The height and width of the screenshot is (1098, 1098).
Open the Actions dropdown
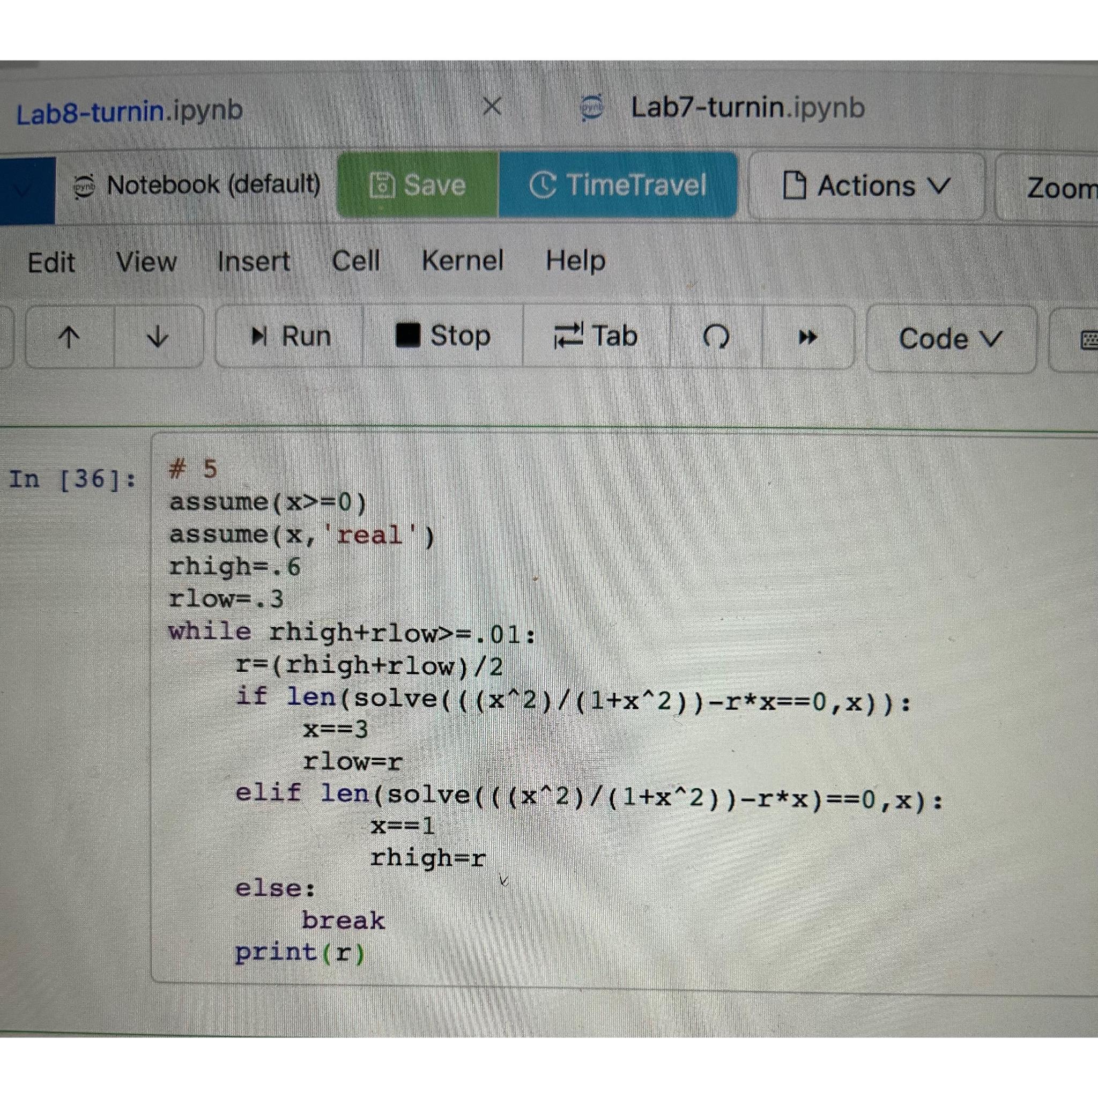(864, 186)
